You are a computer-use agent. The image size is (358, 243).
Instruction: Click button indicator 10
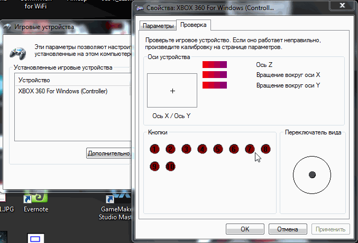click(x=170, y=167)
